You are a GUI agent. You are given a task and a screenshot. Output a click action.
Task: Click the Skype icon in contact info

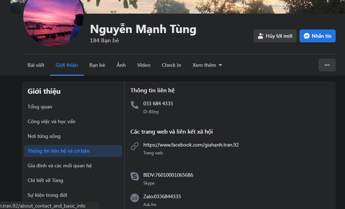135,176
